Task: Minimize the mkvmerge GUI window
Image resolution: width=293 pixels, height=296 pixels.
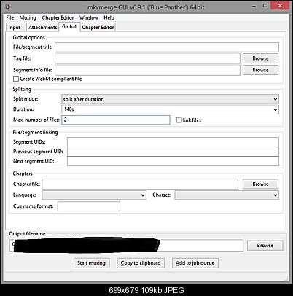Action: (254, 7)
